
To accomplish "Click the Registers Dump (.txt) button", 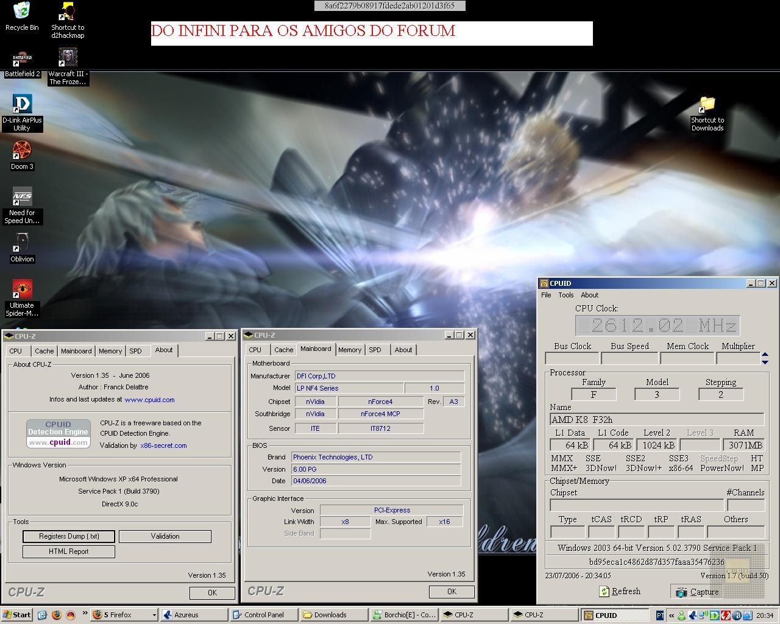I will [69, 536].
